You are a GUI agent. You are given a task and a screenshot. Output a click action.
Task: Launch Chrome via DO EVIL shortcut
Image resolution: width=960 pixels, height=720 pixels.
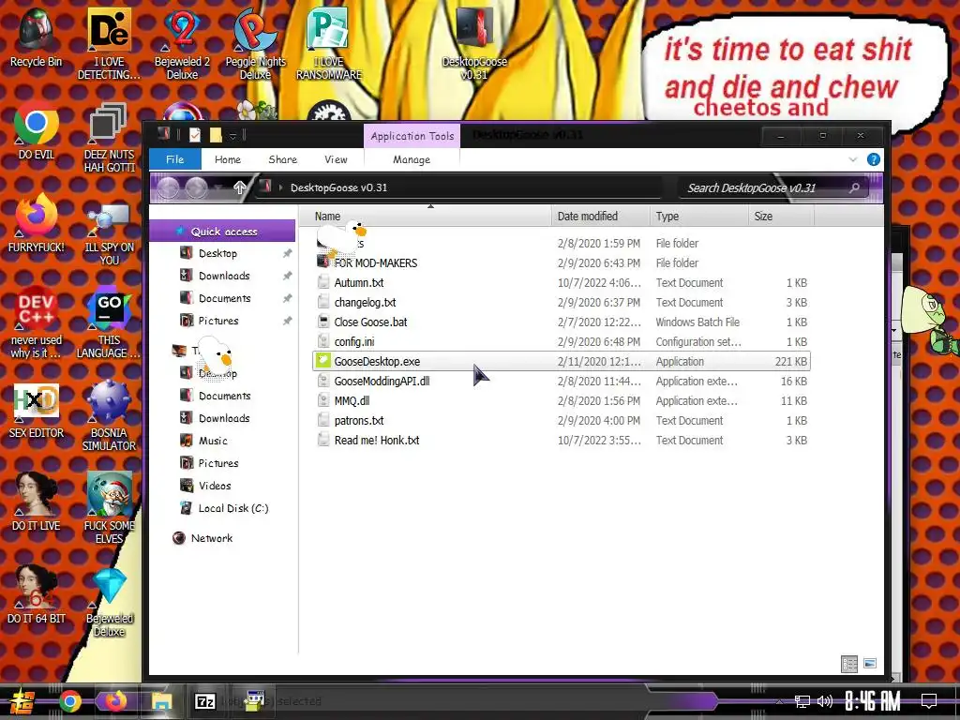coord(36,131)
